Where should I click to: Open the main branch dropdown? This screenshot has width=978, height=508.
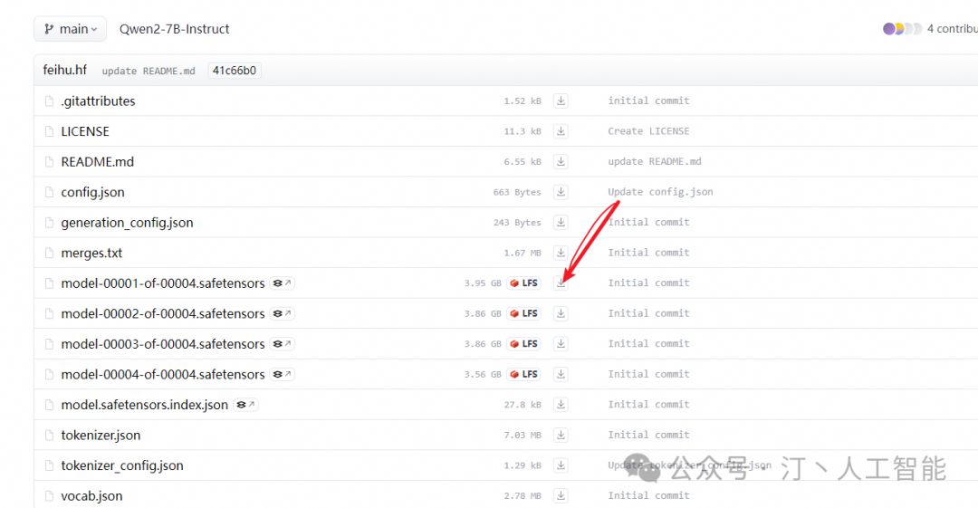[x=70, y=29]
